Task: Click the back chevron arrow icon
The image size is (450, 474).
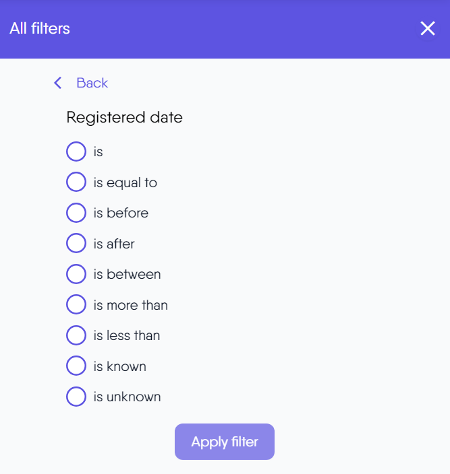Action: click(58, 83)
